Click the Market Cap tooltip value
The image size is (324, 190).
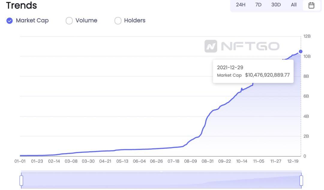(x=267, y=75)
